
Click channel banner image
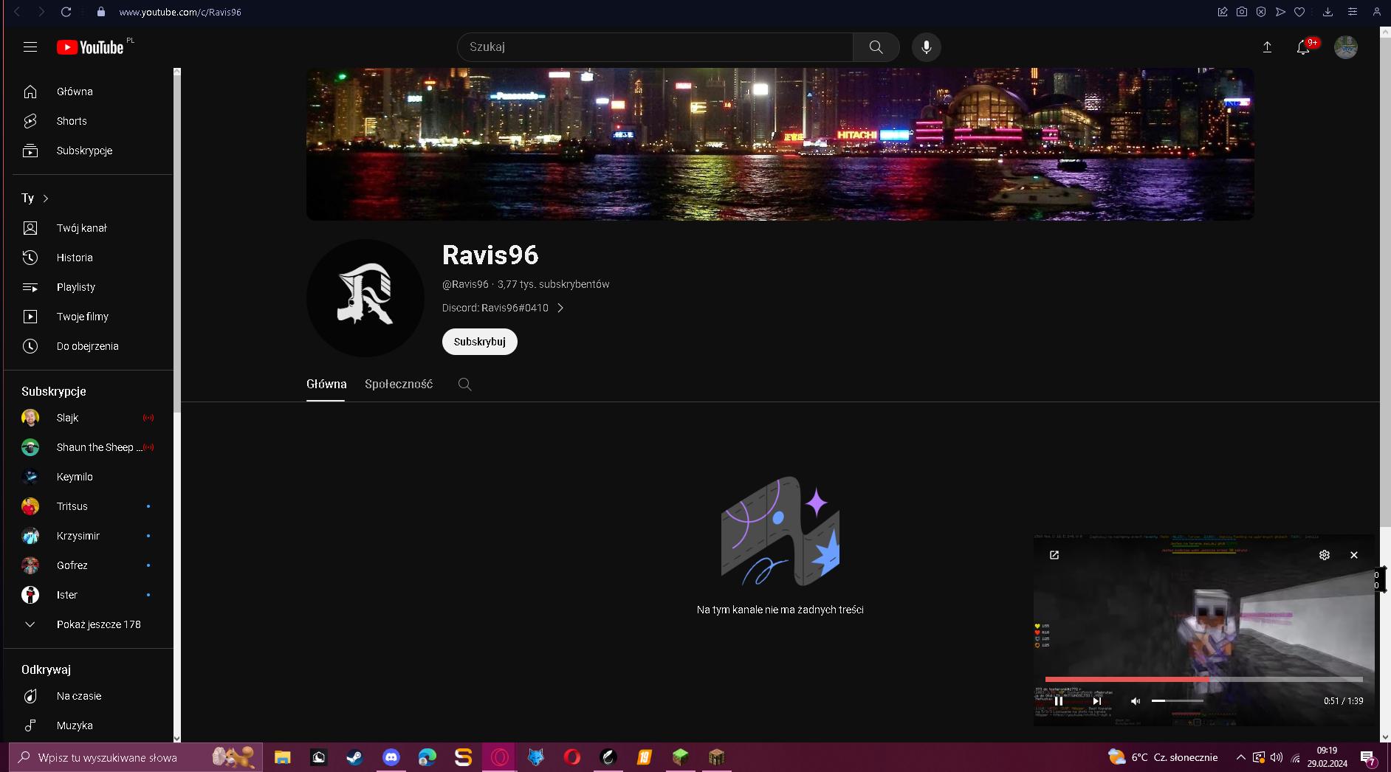(780, 144)
